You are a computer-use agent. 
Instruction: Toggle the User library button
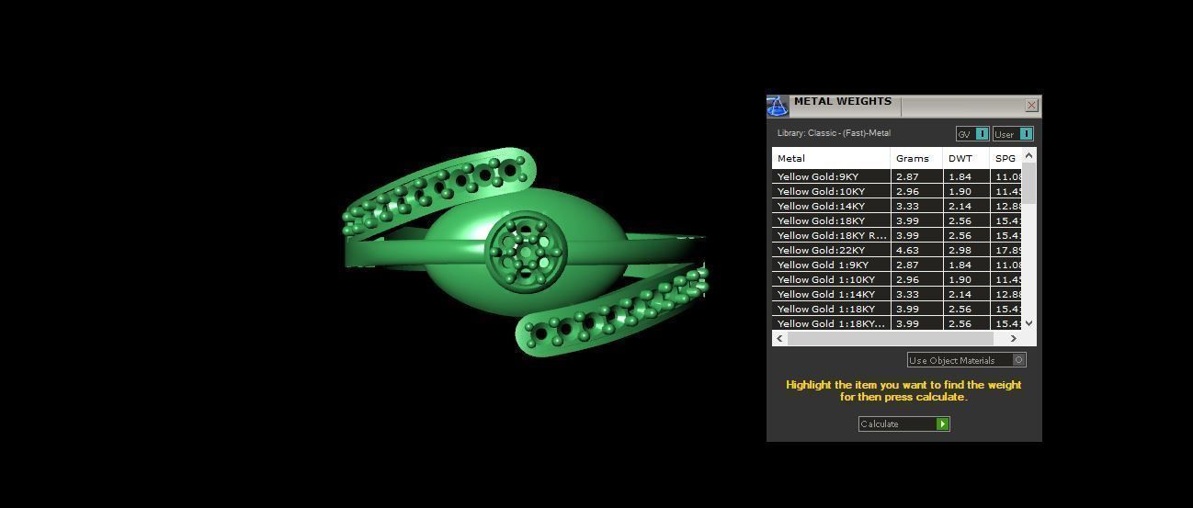[1013, 134]
